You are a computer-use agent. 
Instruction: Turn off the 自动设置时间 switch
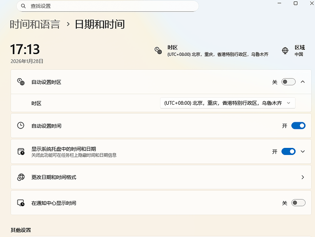pyautogui.click(x=298, y=126)
